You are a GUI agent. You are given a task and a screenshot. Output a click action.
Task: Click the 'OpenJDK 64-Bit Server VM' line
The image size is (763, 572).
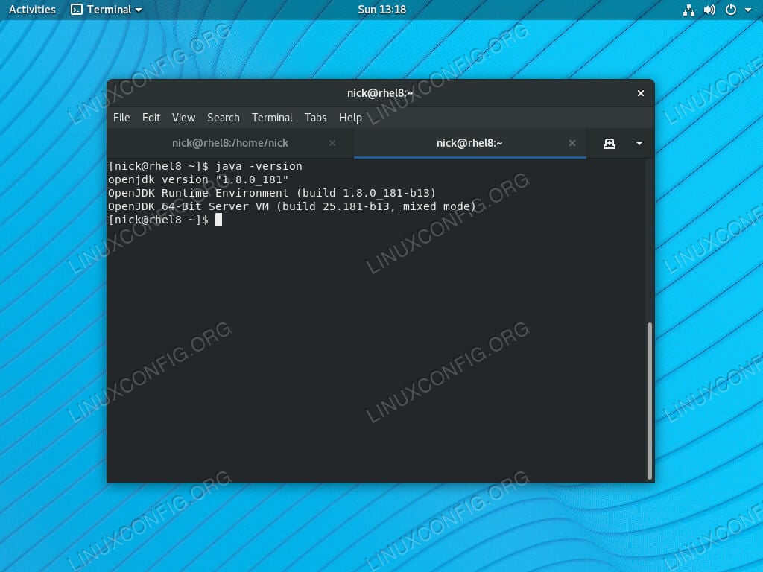click(292, 207)
